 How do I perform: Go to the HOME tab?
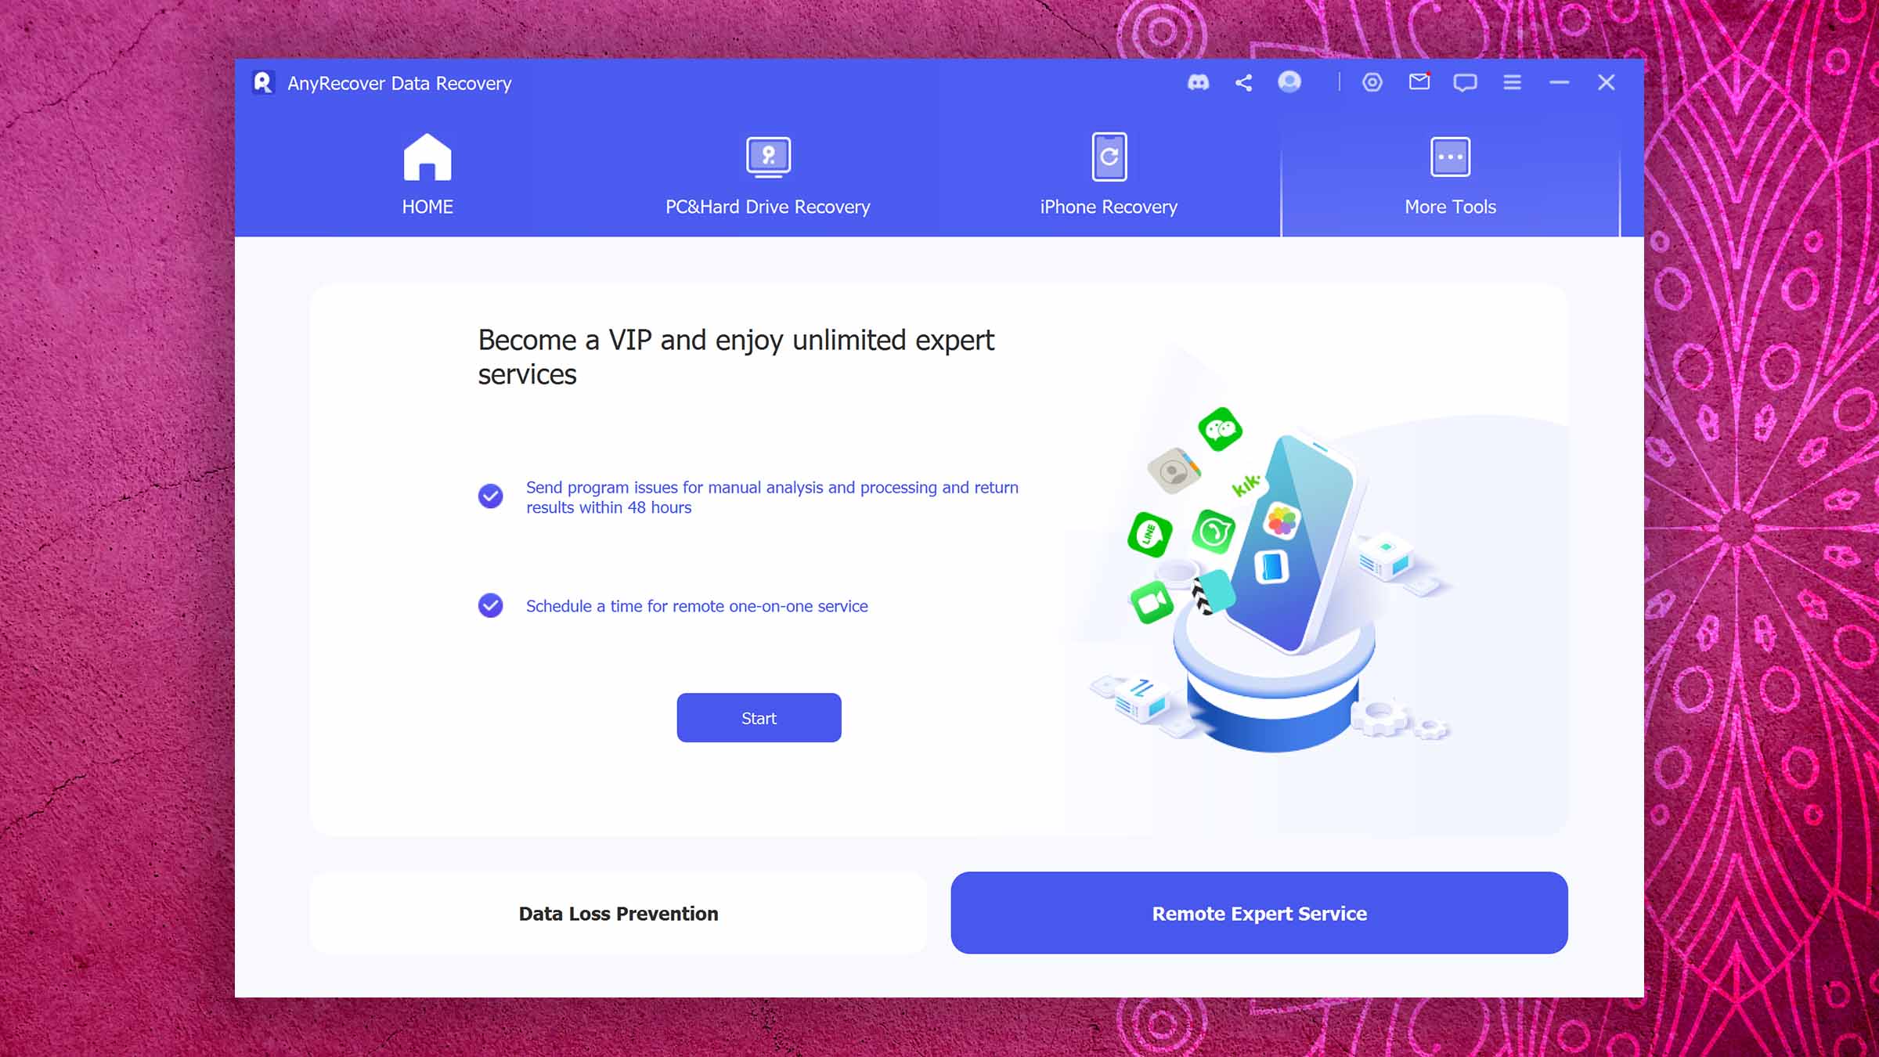click(427, 175)
